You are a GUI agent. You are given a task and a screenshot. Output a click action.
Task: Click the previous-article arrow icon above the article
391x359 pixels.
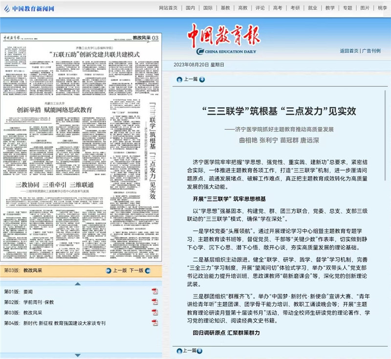pyautogui.click(x=179, y=80)
